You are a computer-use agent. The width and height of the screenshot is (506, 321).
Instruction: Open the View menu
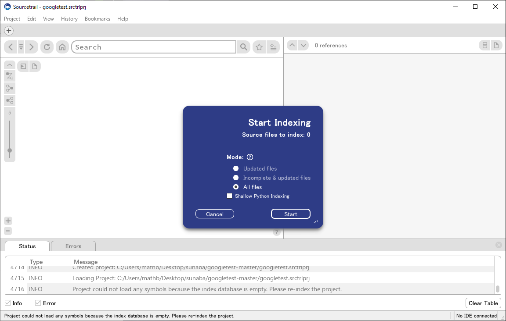click(48, 19)
